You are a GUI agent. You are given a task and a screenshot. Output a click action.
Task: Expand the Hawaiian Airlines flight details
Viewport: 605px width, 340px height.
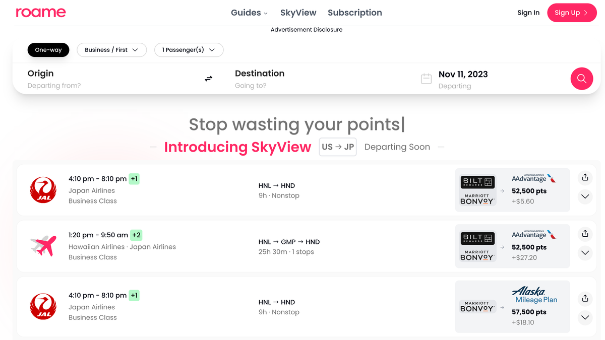click(585, 253)
